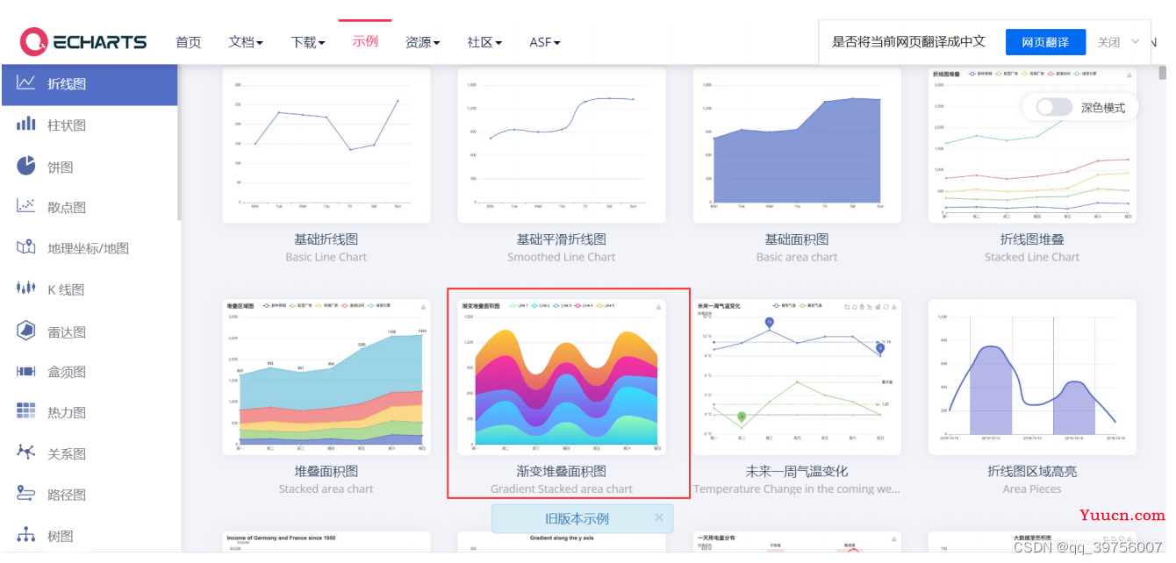Open the Income of Germany and France chart thumbnail
The width and height of the screenshot is (1176, 563).
[x=326, y=541]
